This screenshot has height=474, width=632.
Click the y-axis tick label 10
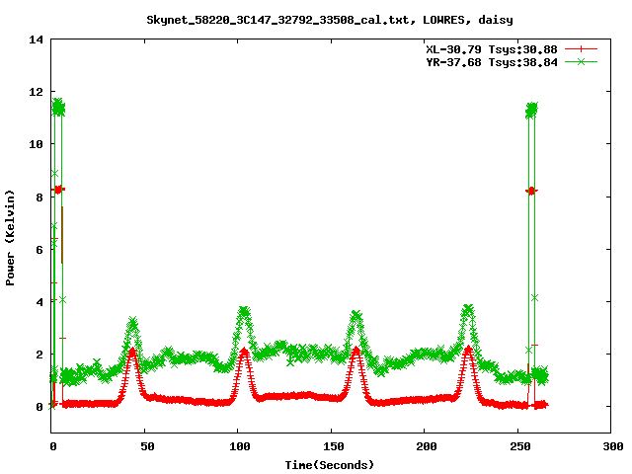(x=36, y=144)
